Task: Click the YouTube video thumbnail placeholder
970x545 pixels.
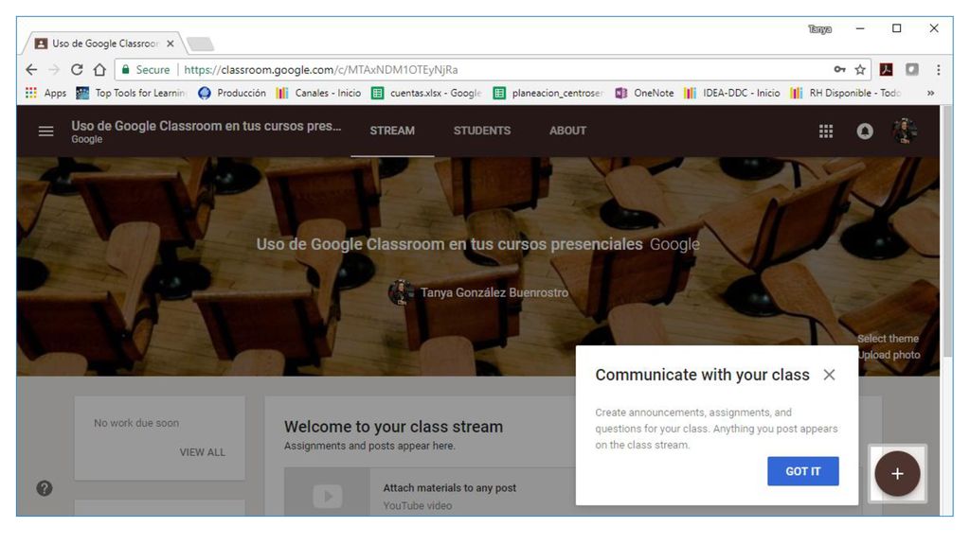Action: [x=327, y=496]
